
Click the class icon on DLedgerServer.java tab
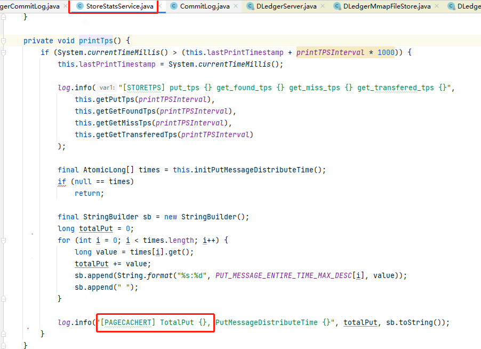click(250, 6)
